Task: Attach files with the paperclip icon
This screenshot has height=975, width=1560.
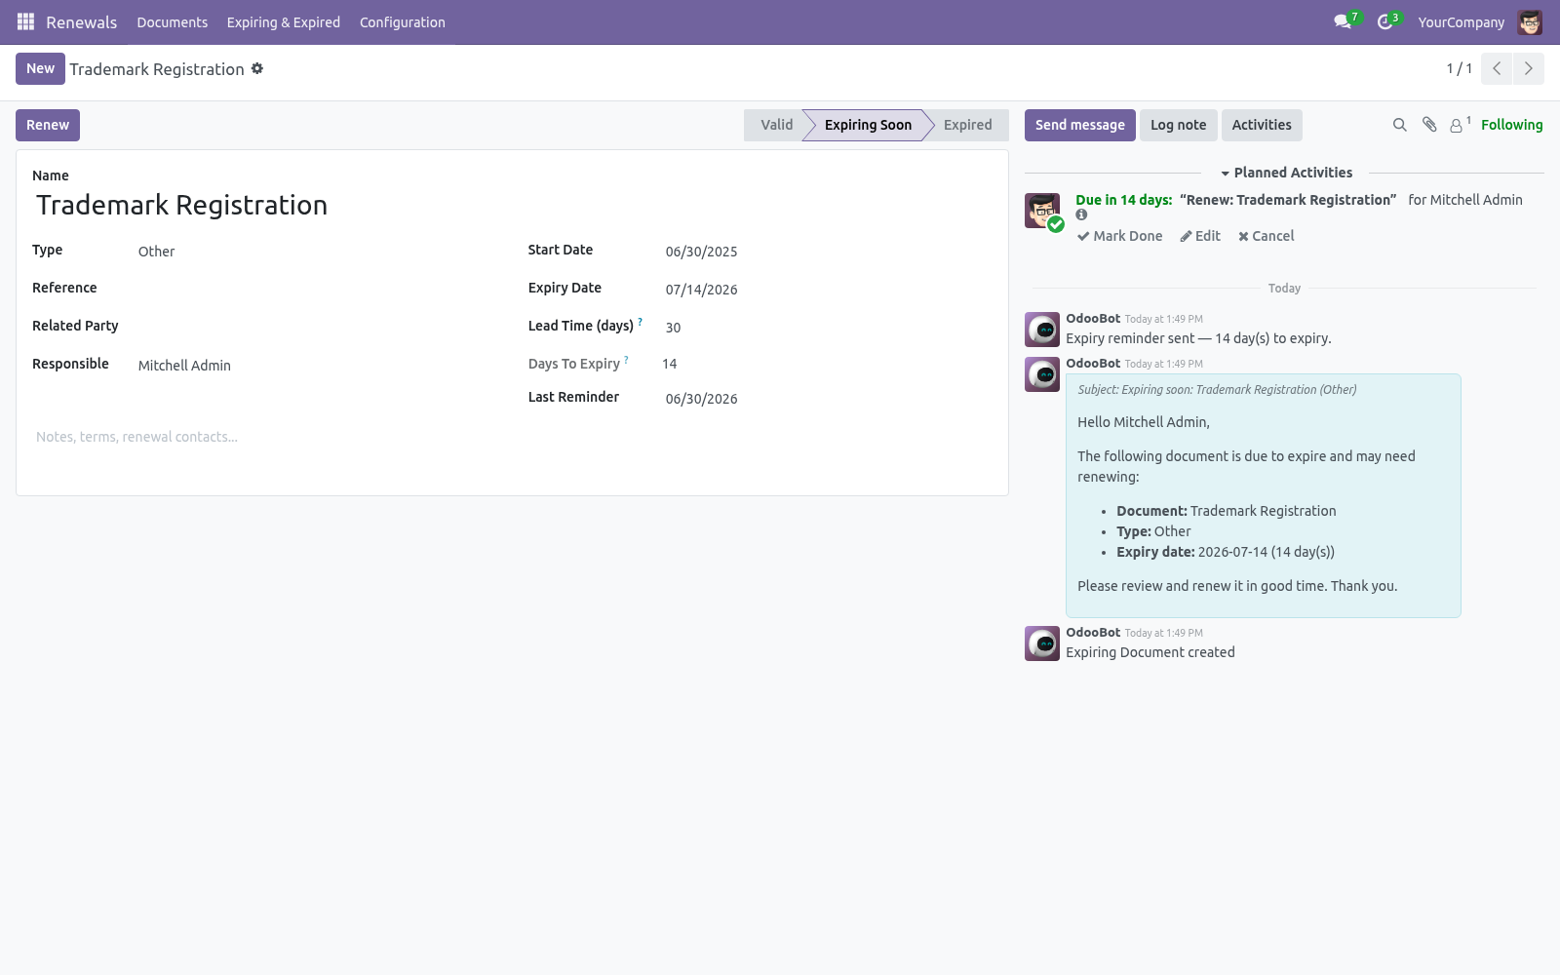Action: pos(1429,125)
